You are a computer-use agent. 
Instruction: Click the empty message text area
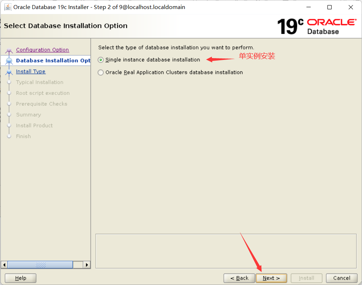[x=226, y=251]
